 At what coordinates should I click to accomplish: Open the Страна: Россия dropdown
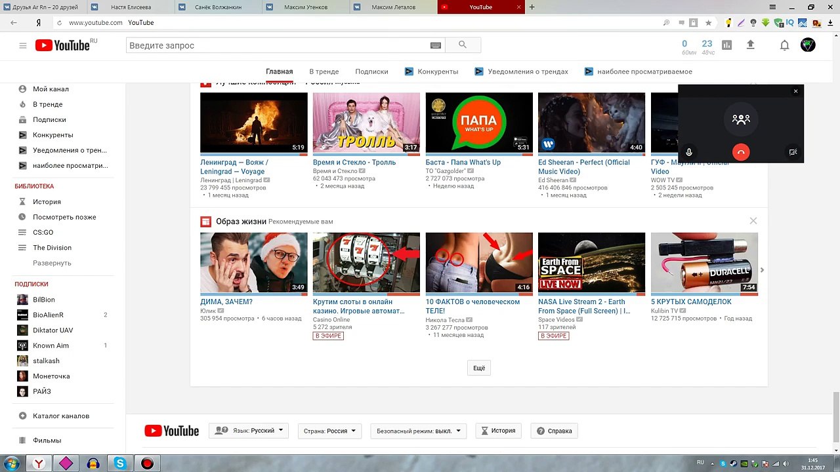(329, 431)
